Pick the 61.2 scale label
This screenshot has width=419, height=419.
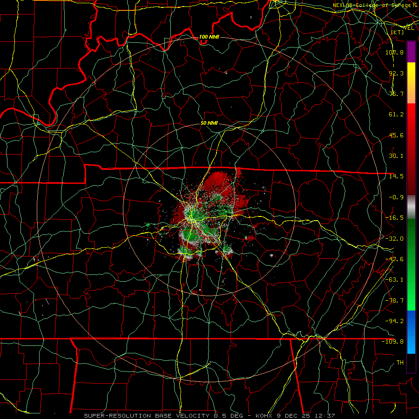(x=396, y=115)
